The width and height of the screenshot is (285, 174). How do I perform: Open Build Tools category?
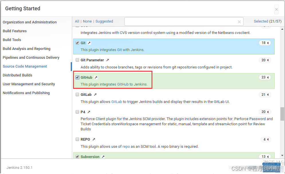click(x=12, y=40)
